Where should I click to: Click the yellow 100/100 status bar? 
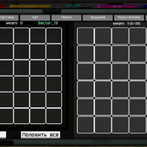(30, 7)
